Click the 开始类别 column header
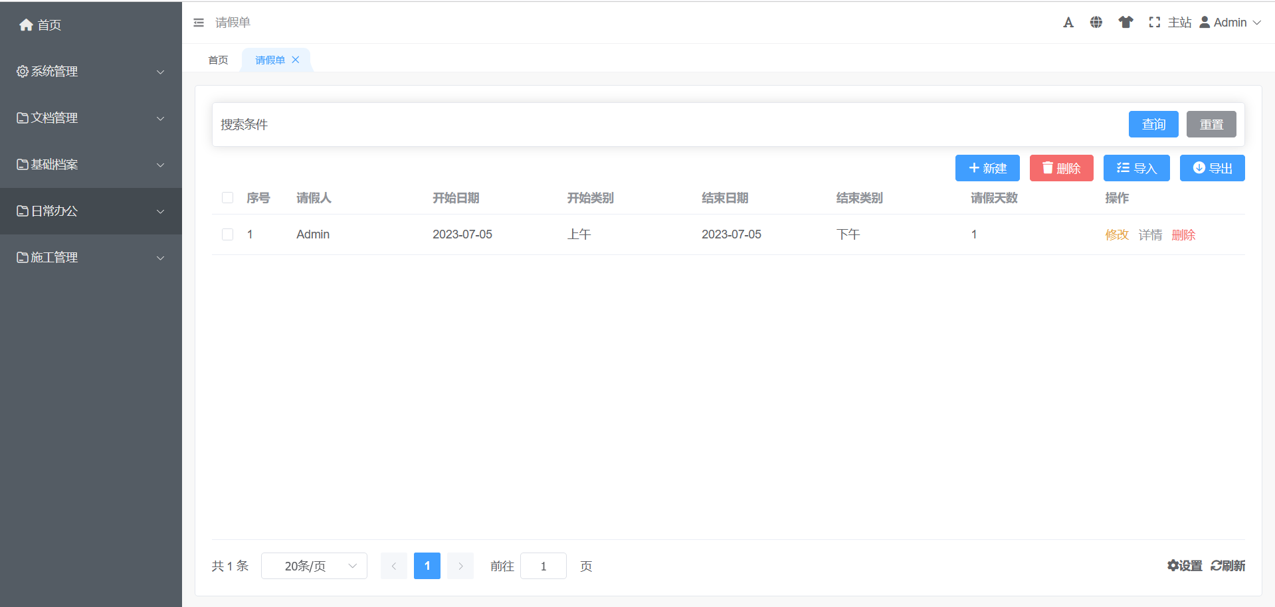Image resolution: width=1275 pixels, height=607 pixels. coord(590,198)
